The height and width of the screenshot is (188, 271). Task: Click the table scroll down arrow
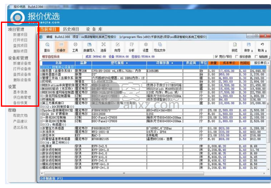[268, 169]
